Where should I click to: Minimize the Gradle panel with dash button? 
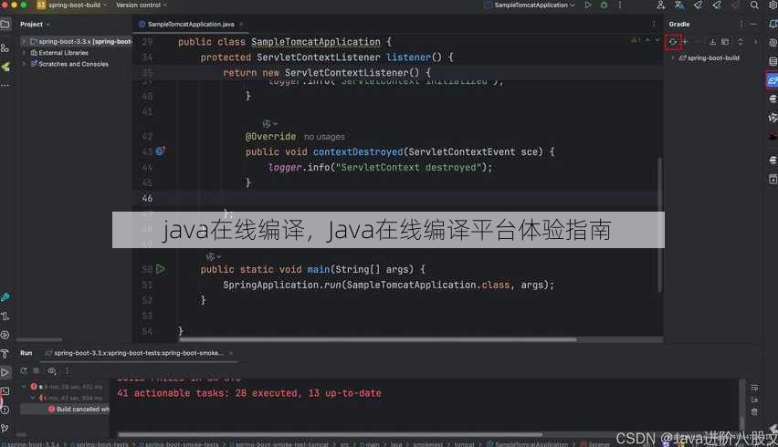click(x=753, y=25)
